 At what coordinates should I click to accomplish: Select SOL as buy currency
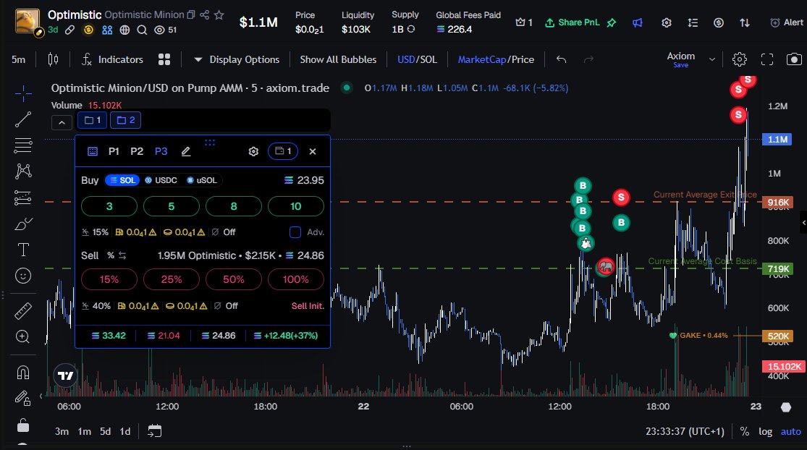click(x=122, y=181)
